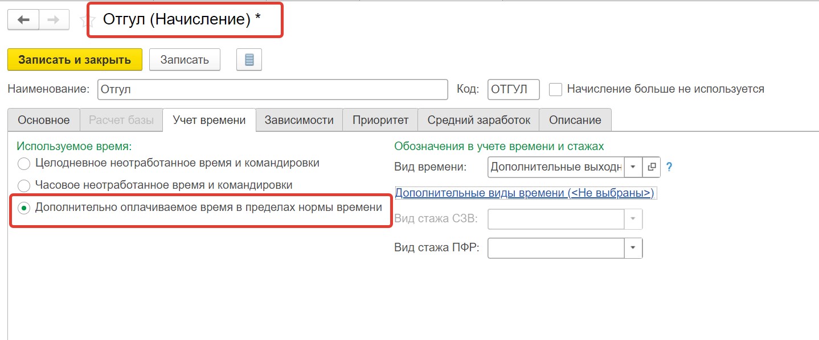Open the Зависимости tab

click(x=299, y=120)
